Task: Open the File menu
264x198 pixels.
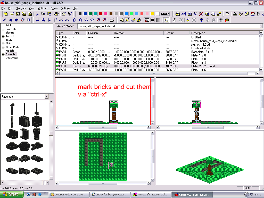Action: click(3, 8)
